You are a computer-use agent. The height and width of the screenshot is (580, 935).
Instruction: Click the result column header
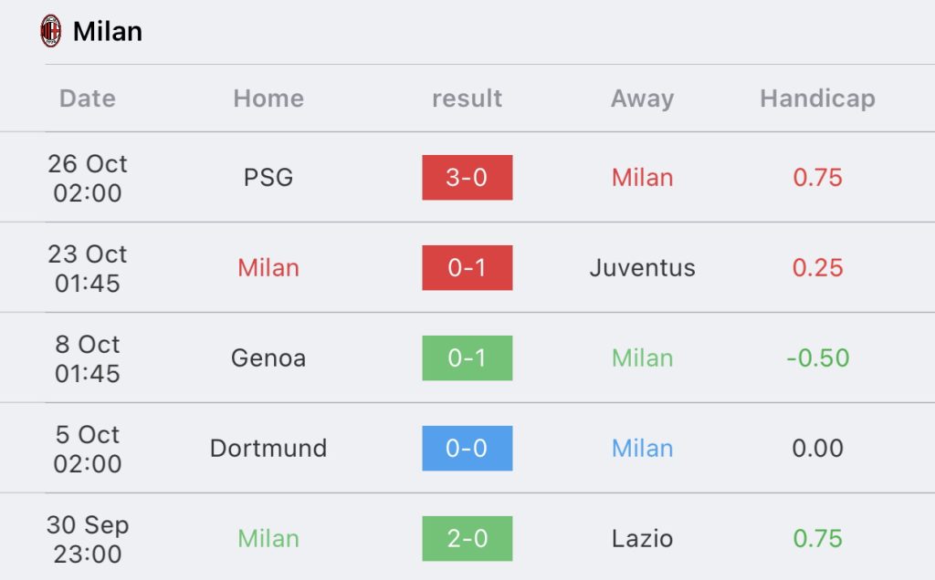pos(467,98)
